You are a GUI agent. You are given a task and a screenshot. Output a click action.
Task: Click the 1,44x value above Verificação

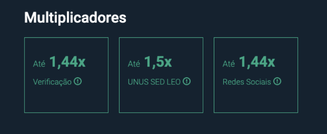coord(68,62)
